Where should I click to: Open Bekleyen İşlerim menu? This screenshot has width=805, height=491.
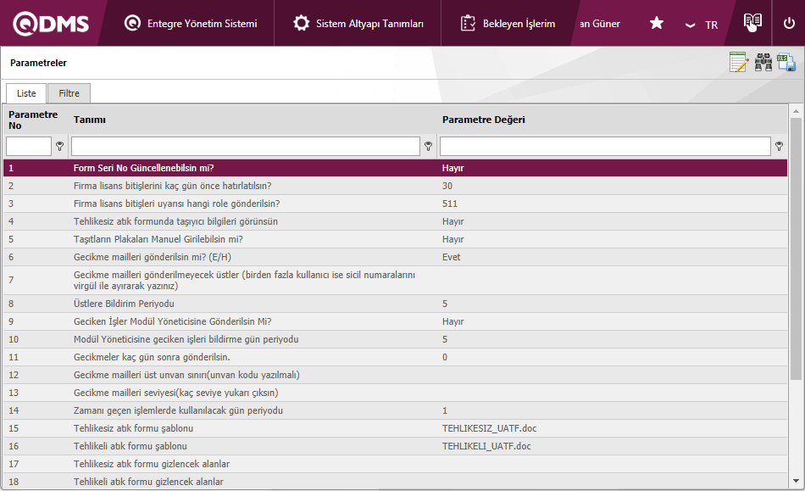(508, 24)
